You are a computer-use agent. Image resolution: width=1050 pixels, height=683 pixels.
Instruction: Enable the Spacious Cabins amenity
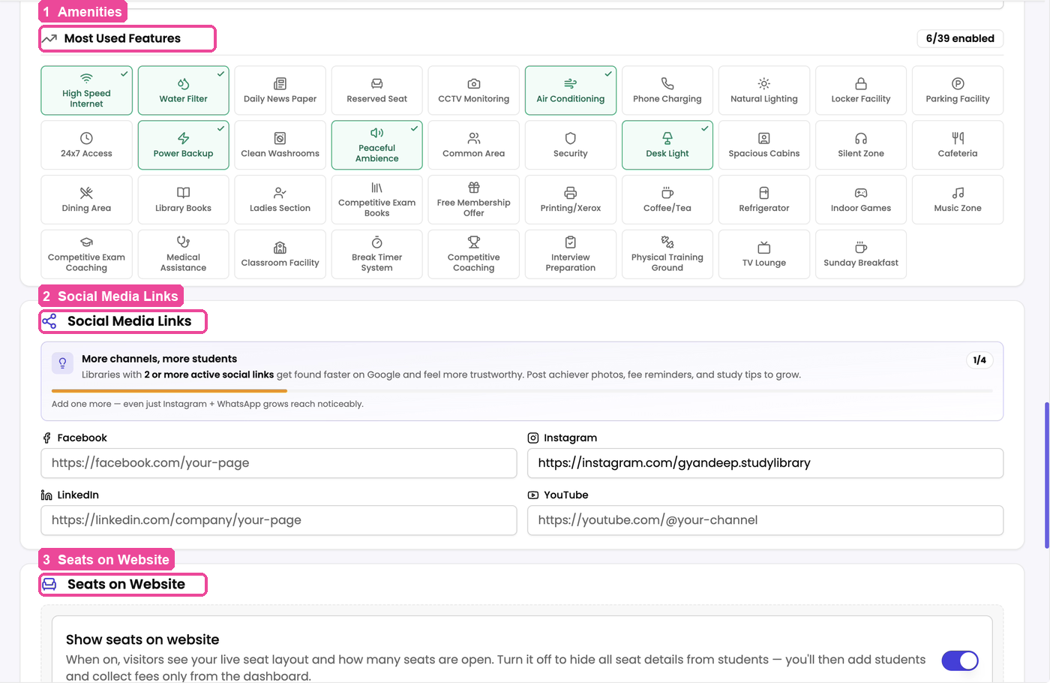pos(764,146)
